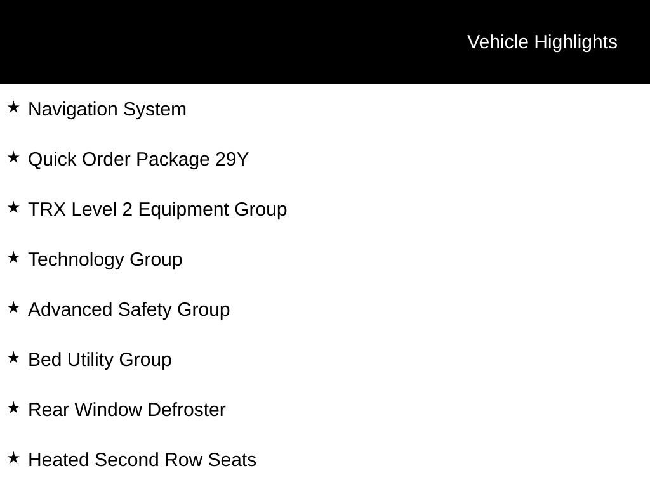Select the star before Heated Second Row Seats
Viewport: 650px width, 487px height.
pyautogui.click(x=13, y=458)
